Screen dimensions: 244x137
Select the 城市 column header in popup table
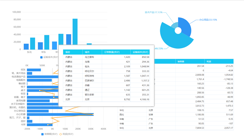point(92,52)
